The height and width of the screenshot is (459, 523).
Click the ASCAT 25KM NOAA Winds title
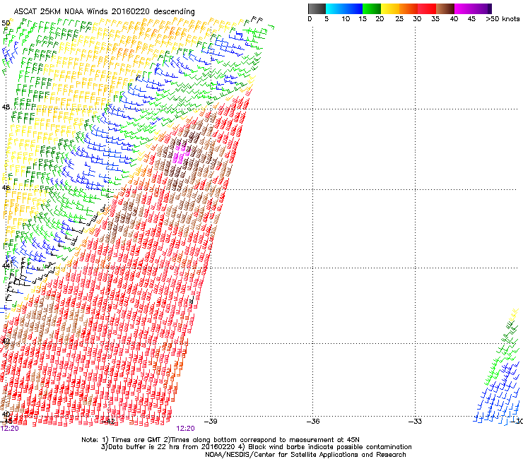pyautogui.click(x=104, y=11)
